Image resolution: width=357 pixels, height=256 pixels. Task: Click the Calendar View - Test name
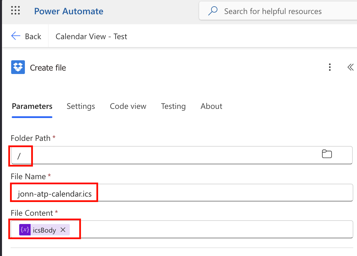(x=91, y=36)
